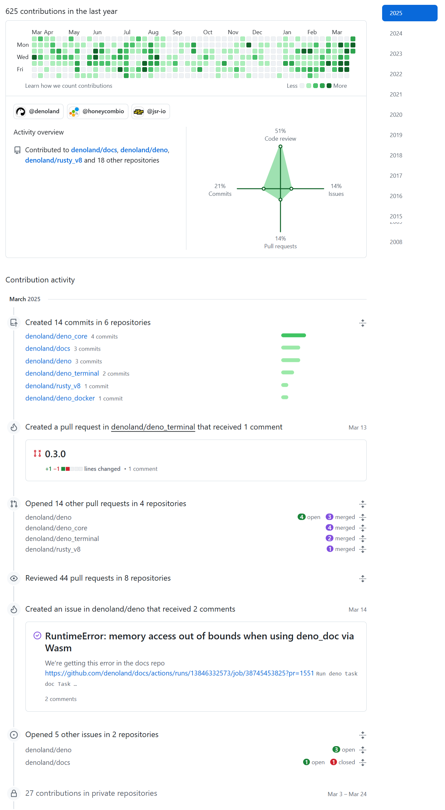Open the denoland/rusty_v8 link in activity overview
The image size is (445, 810).
click(54, 160)
